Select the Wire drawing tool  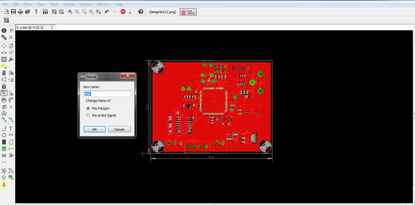tap(4, 129)
